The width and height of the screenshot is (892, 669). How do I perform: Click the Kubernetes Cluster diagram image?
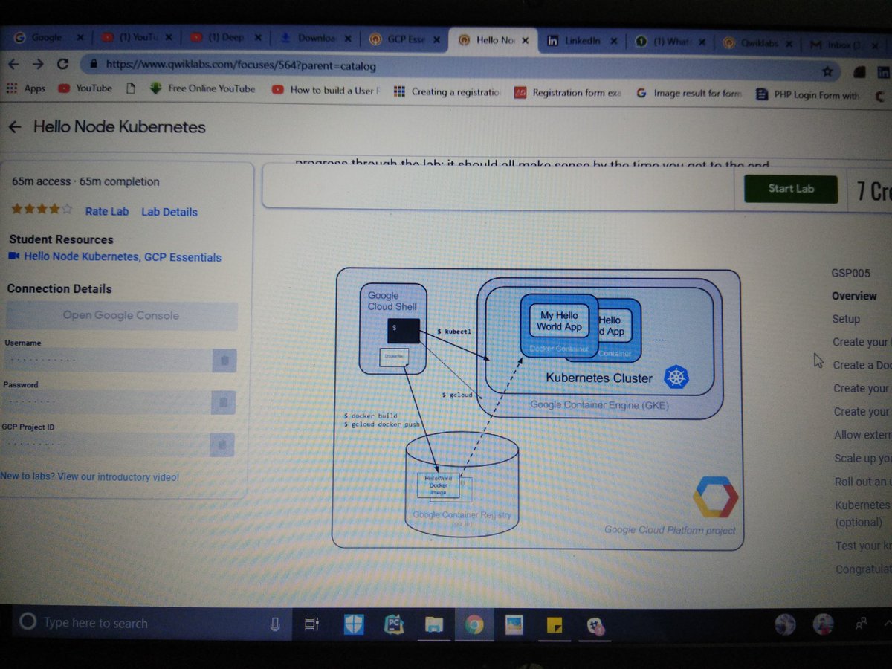pos(537,410)
